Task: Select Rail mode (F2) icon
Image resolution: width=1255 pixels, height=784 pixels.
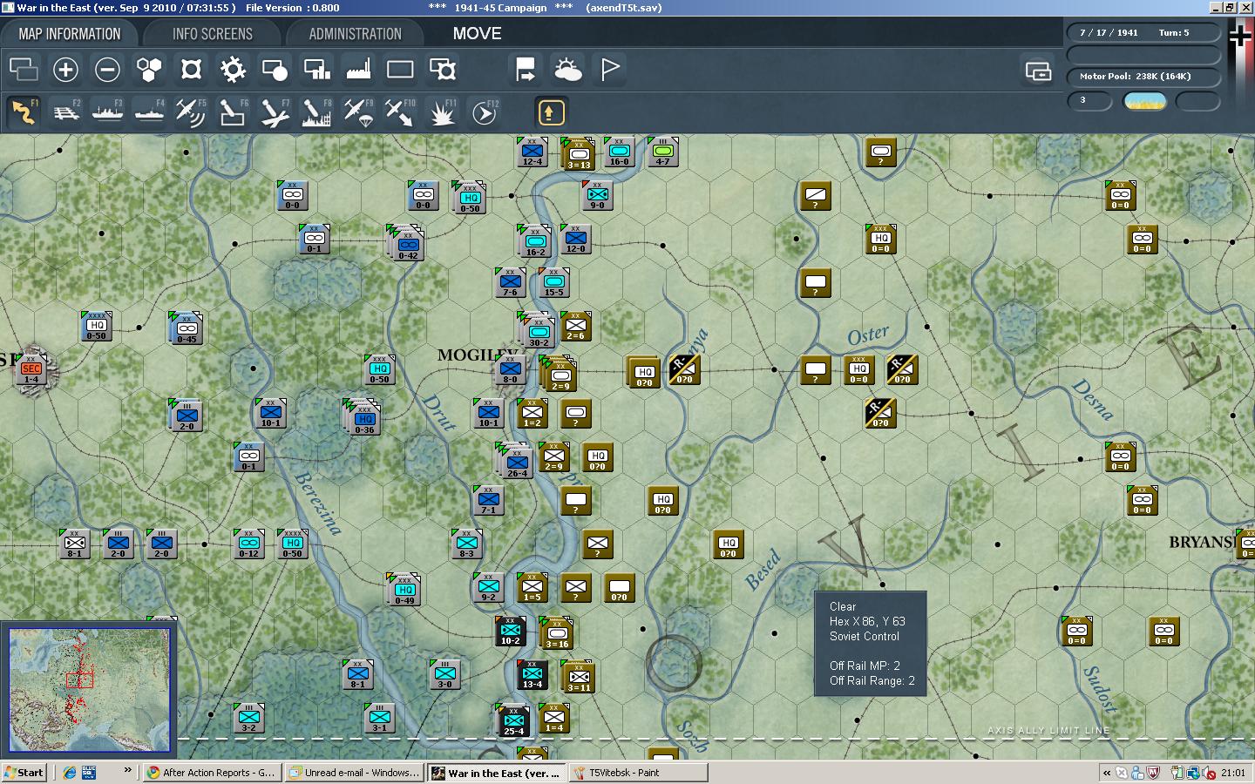Action: (x=65, y=112)
